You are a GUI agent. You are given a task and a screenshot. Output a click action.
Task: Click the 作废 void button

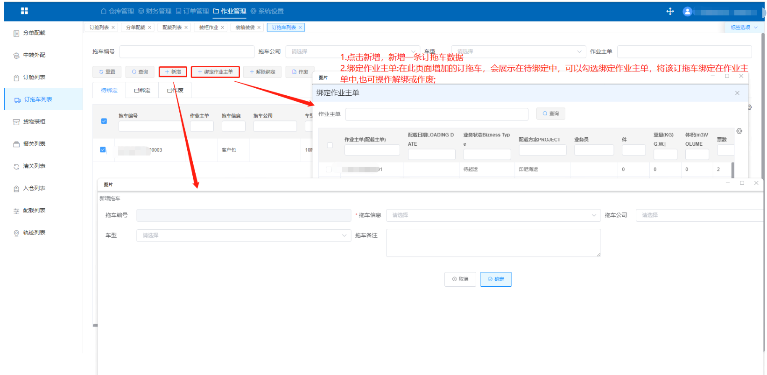300,72
